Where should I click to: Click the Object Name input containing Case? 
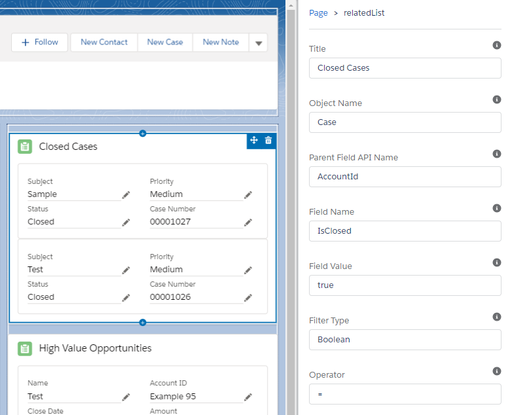point(405,122)
